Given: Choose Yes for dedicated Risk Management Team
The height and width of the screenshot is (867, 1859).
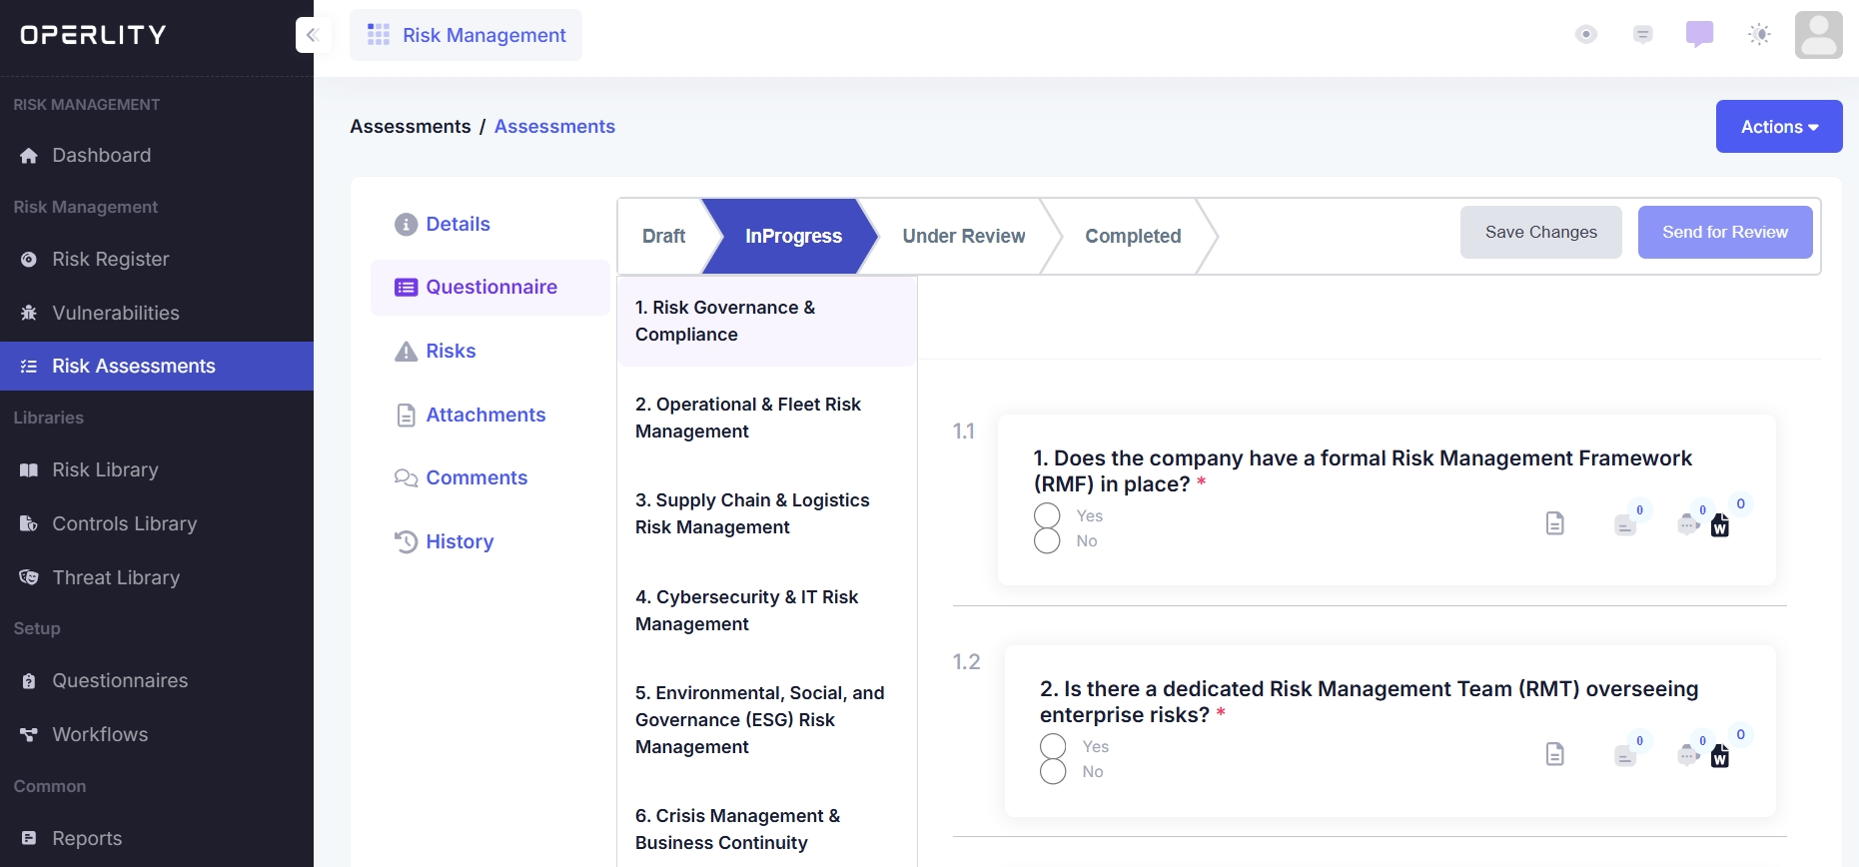Looking at the screenshot, I should (1053, 747).
